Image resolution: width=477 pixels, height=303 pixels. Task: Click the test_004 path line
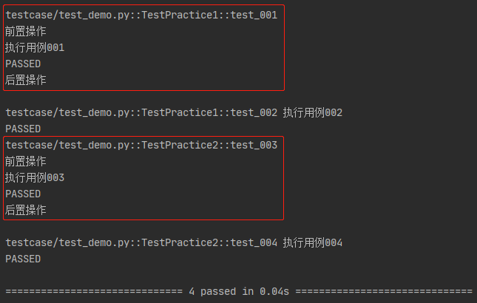141,243
